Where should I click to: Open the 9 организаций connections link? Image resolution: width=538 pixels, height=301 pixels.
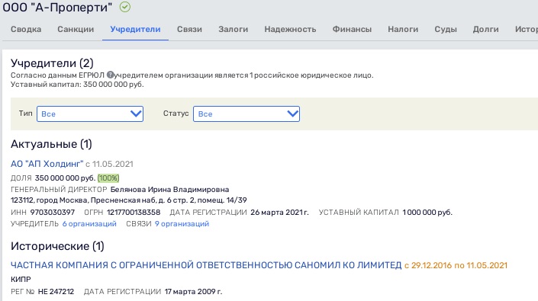point(182,224)
